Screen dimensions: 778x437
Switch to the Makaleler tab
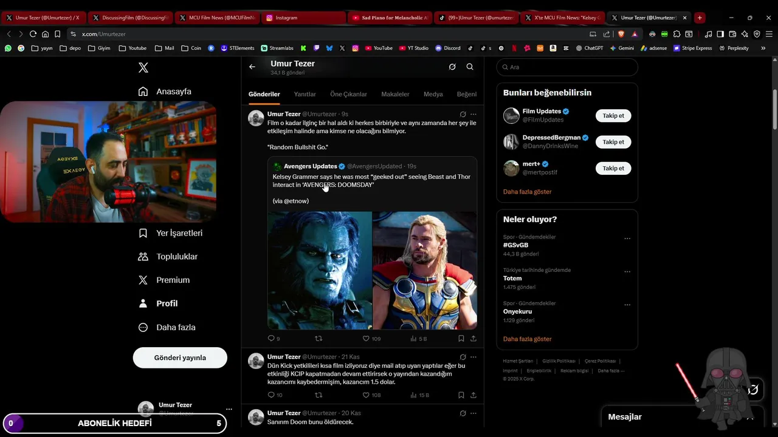coord(395,94)
